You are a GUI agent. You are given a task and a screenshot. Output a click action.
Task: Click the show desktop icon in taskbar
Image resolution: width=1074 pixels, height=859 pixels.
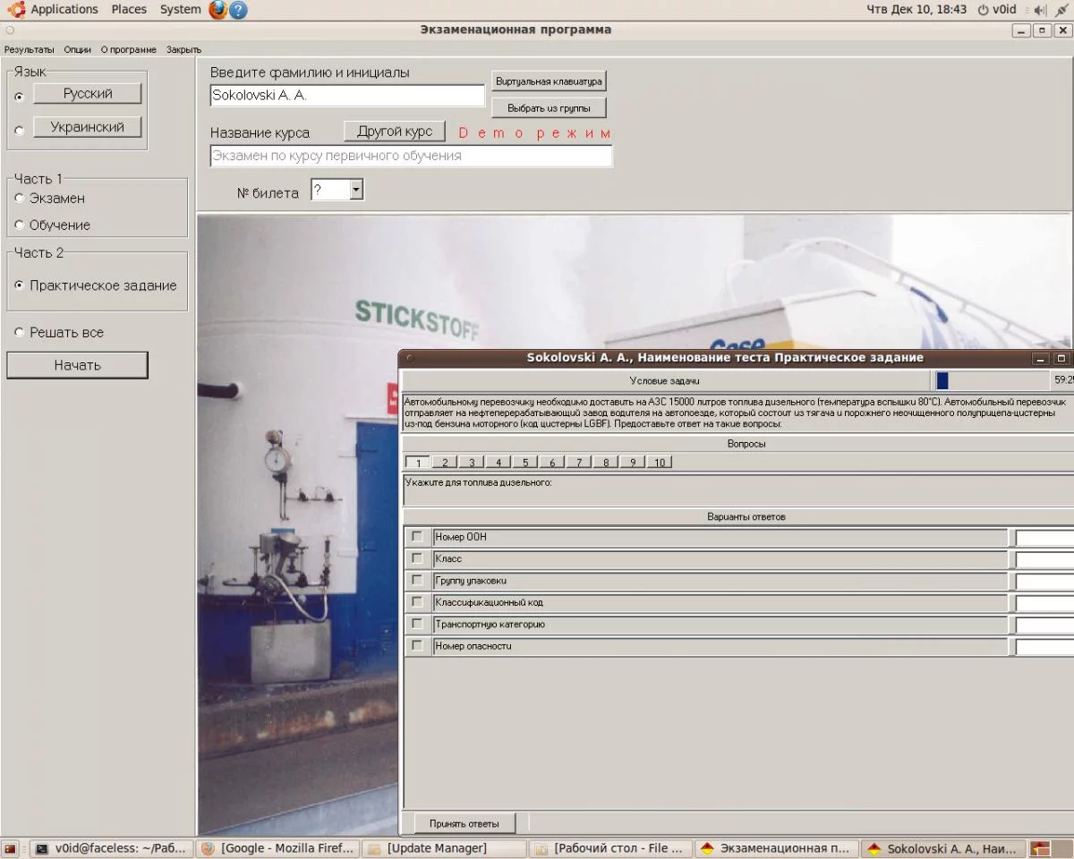coord(10,848)
